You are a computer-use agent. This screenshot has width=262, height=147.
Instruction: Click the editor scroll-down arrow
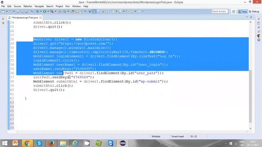pos(250,128)
